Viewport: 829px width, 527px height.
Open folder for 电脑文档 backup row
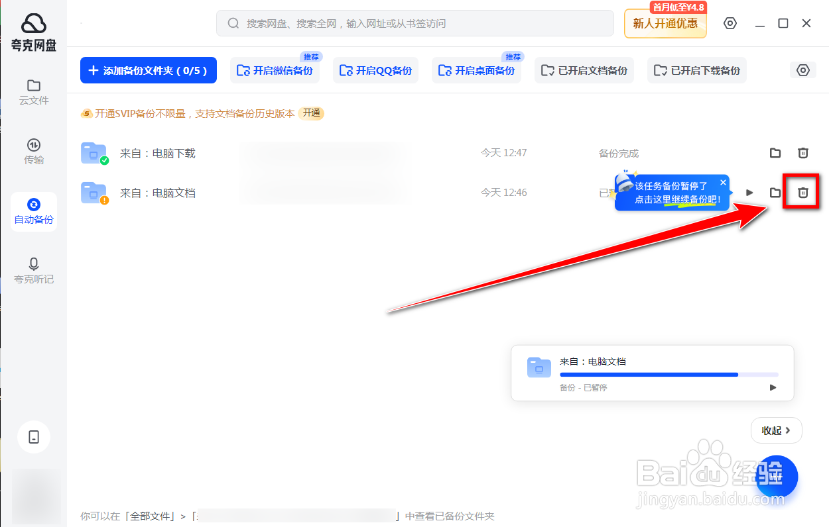point(775,193)
